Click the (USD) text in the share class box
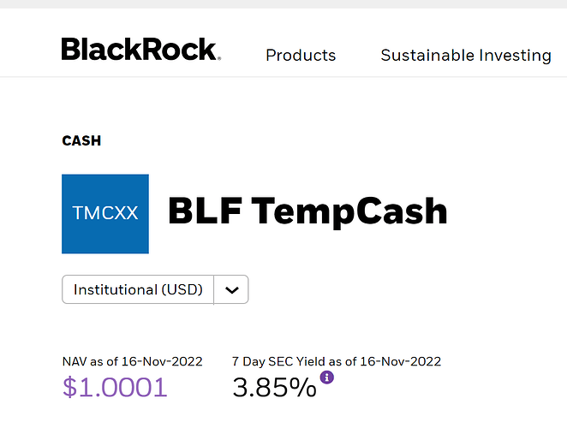This screenshot has height=428, width=567. tap(182, 289)
